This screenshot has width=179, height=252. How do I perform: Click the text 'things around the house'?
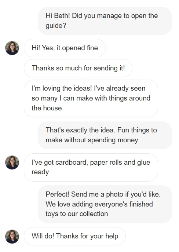(x=91, y=103)
